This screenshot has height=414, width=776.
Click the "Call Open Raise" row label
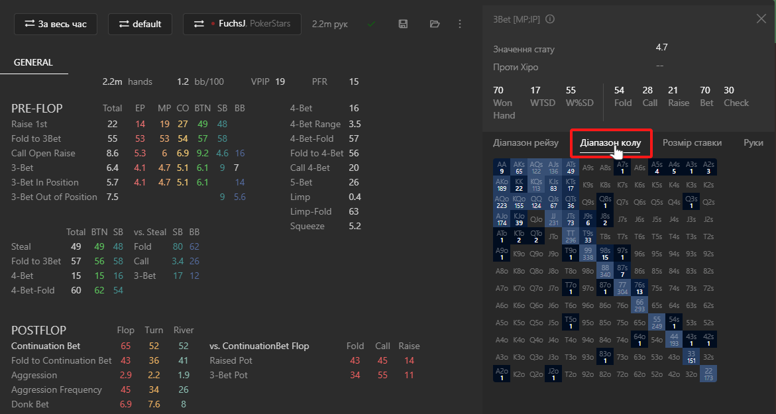point(43,153)
